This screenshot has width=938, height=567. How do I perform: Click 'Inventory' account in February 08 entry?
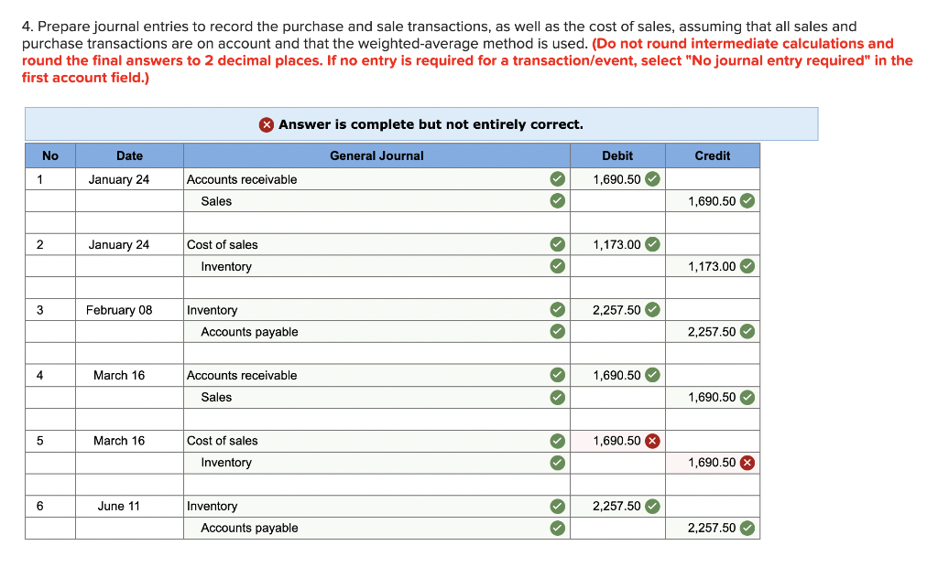(212, 310)
